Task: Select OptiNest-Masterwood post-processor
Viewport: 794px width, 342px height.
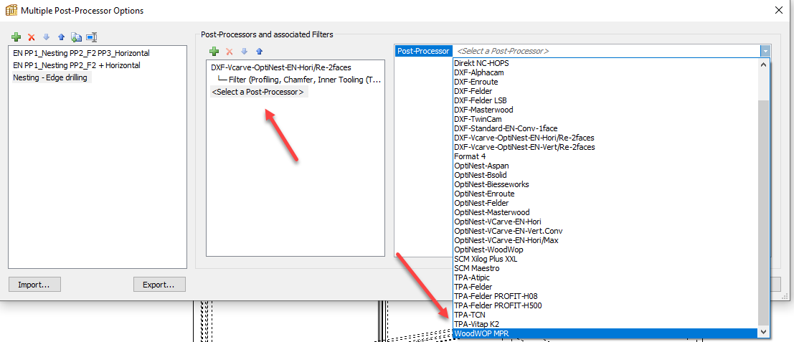Action: tap(605, 212)
